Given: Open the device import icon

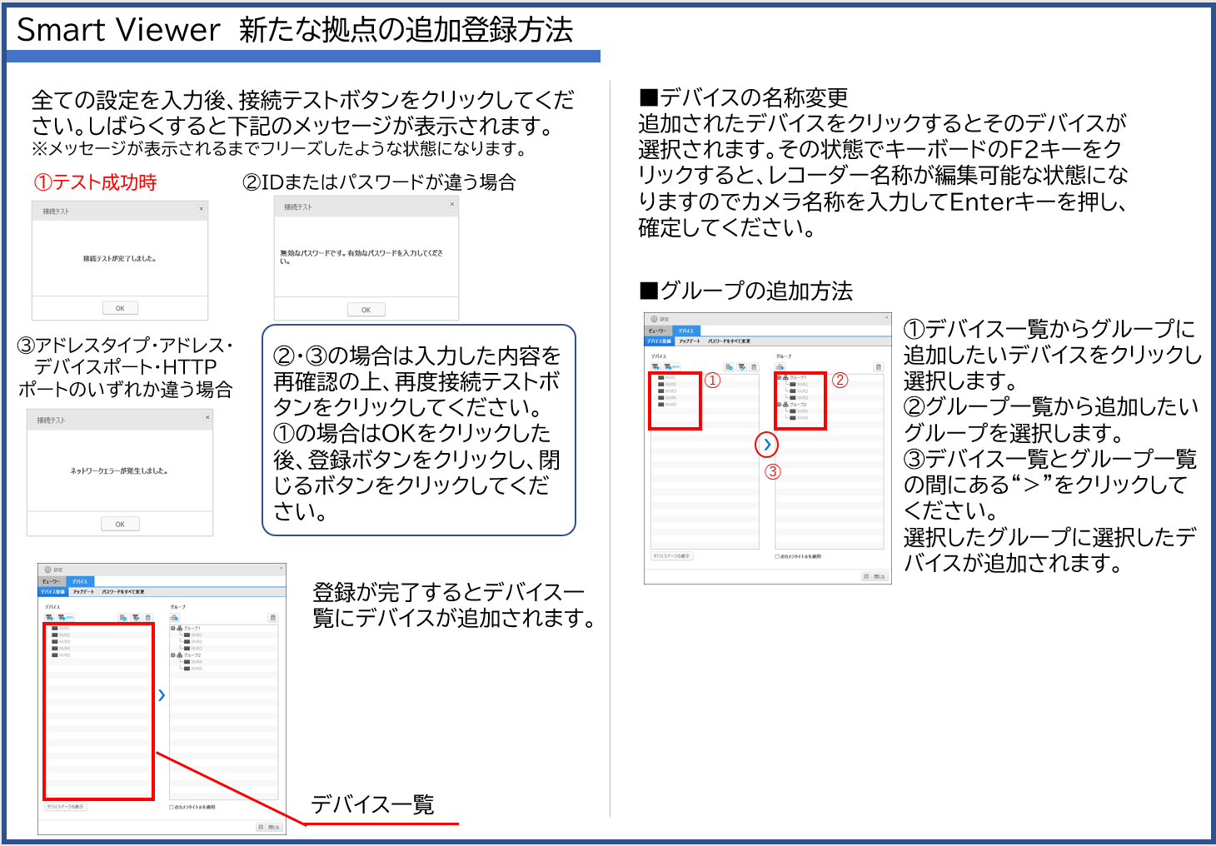Looking at the screenshot, I should tap(122, 616).
